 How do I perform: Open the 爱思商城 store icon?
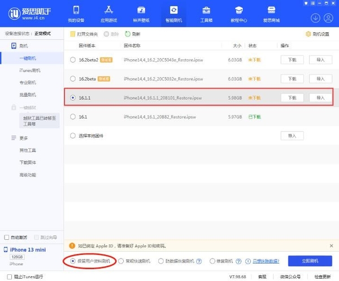pyautogui.click(x=272, y=14)
